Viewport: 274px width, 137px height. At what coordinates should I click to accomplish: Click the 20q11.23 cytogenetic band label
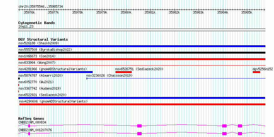pyautogui.click(x=26, y=26)
